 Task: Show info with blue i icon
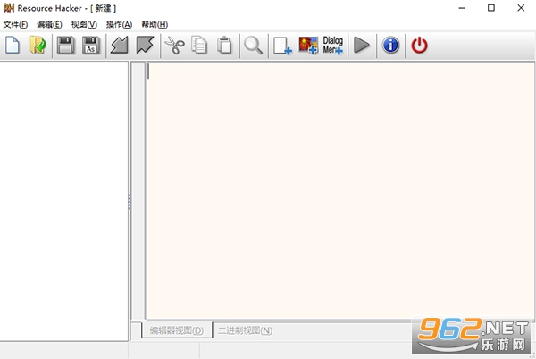tap(390, 45)
